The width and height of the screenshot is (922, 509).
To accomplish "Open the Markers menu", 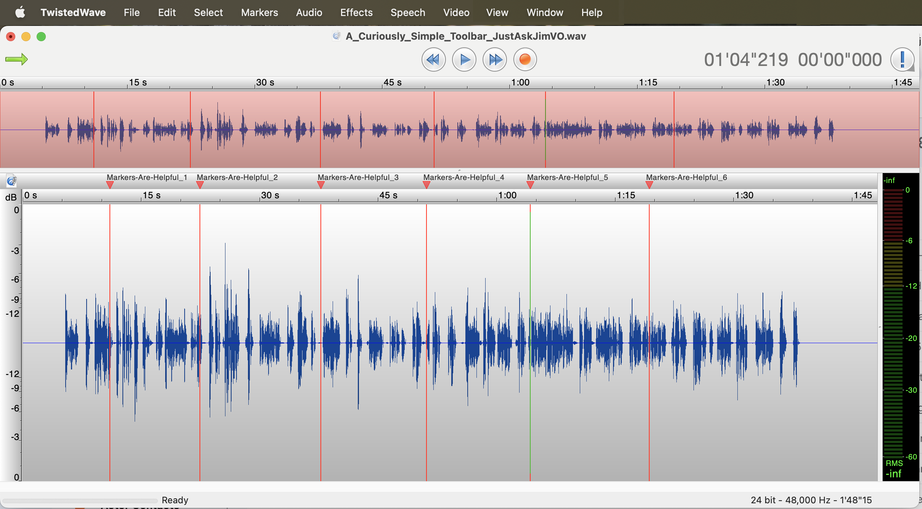I will point(259,13).
